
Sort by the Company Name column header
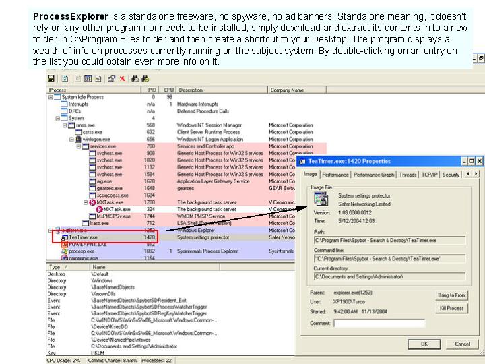click(x=297, y=90)
